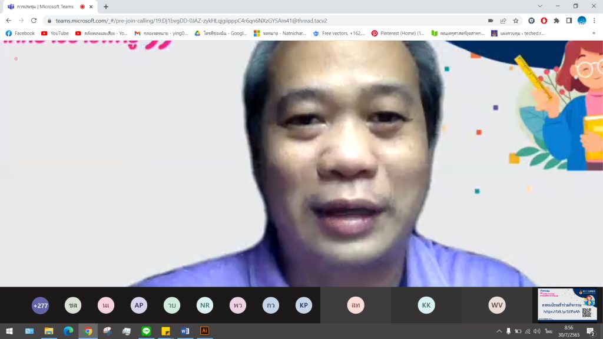
Task: Open the Chrome profile avatar
Action: pyautogui.click(x=582, y=21)
